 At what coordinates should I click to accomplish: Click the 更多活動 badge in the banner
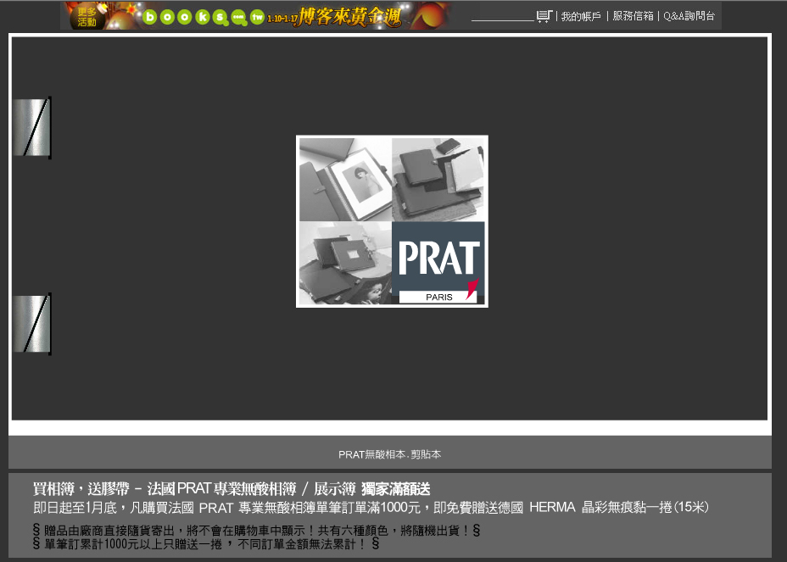[x=87, y=17]
